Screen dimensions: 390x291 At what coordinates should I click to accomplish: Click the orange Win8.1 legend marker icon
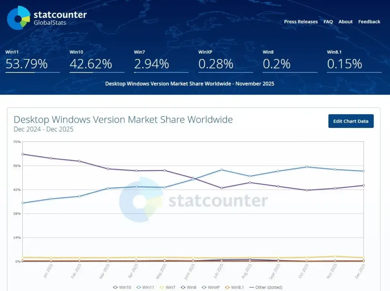coord(228,287)
